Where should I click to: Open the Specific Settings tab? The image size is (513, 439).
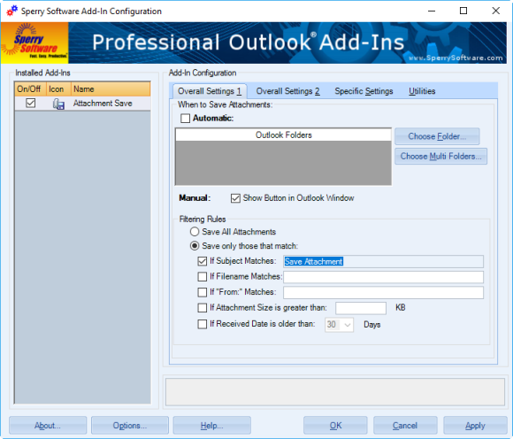coord(364,91)
